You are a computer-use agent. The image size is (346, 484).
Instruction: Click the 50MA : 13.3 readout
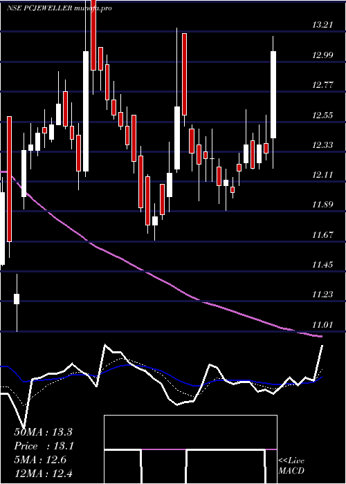[x=43, y=432]
